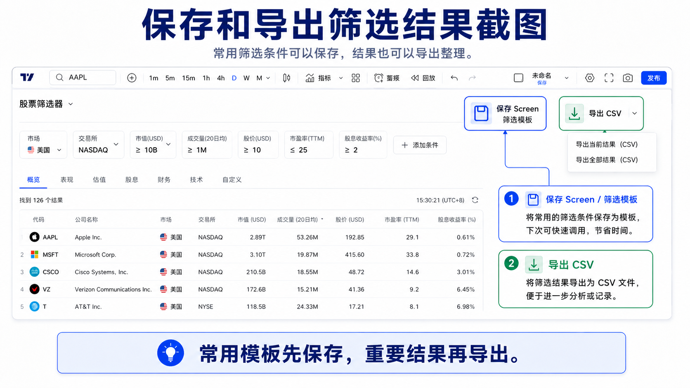Open the timeframe dropdown after M
This screenshot has height=388, width=690.
click(268, 78)
